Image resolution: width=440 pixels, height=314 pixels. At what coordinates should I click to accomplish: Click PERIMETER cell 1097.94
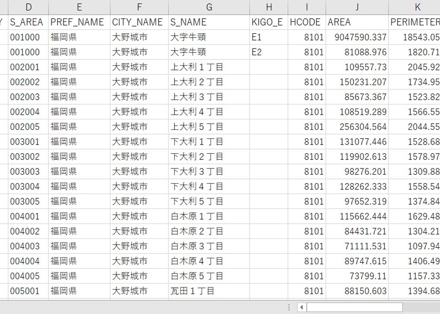point(414,246)
